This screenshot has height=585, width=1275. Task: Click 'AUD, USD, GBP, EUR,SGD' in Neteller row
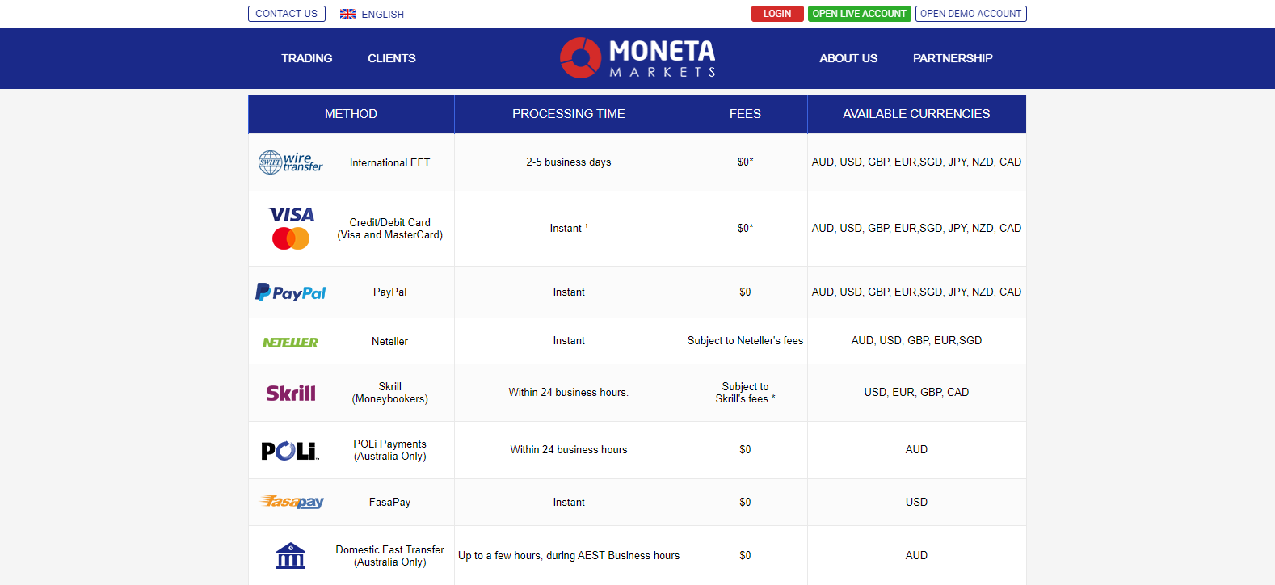click(x=916, y=341)
